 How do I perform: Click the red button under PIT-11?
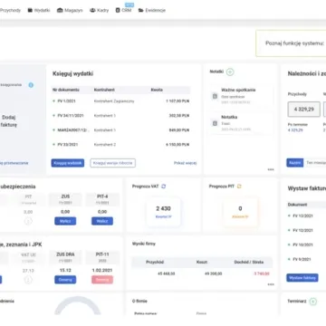(x=102, y=280)
